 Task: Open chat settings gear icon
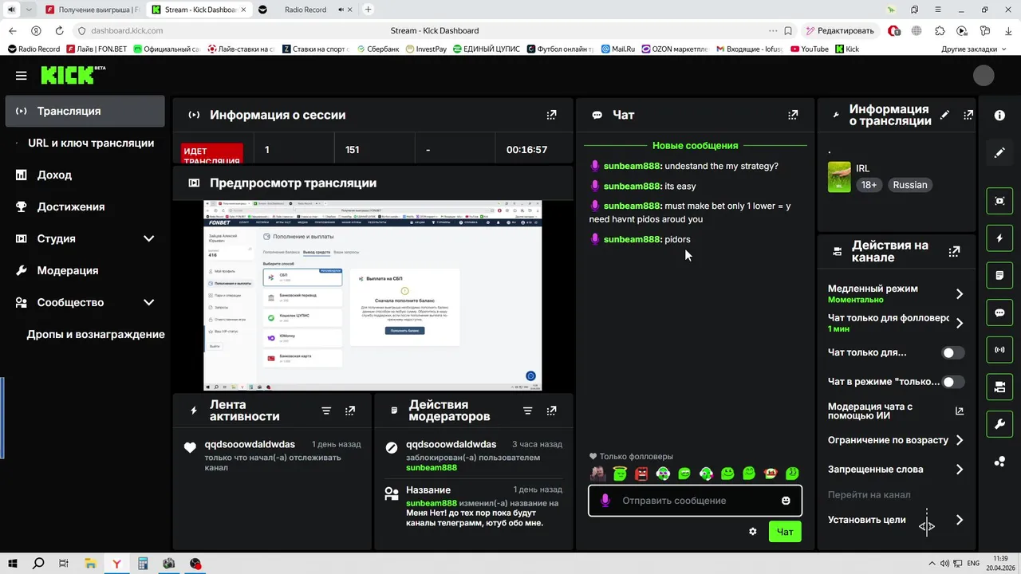tap(752, 531)
